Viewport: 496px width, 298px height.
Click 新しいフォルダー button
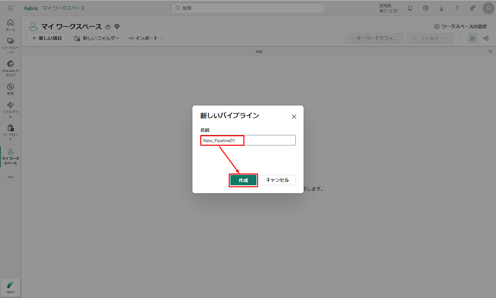coord(97,38)
